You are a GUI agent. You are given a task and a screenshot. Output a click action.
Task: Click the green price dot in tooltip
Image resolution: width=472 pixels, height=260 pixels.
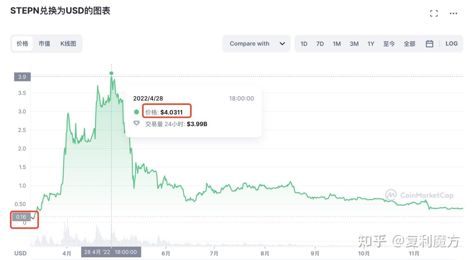pos(136,112)
